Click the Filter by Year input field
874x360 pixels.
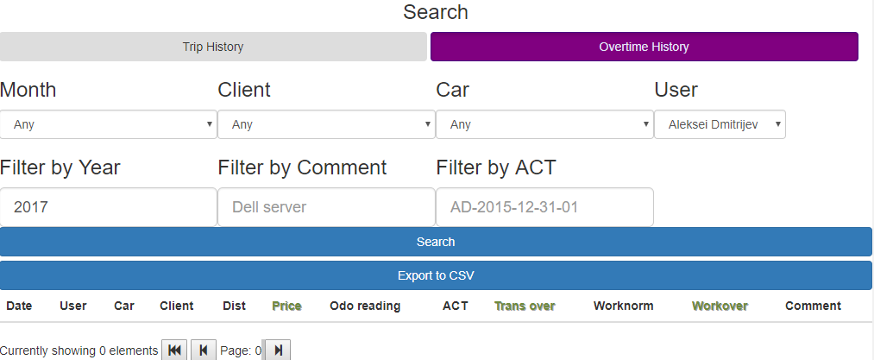pos(108,207)
